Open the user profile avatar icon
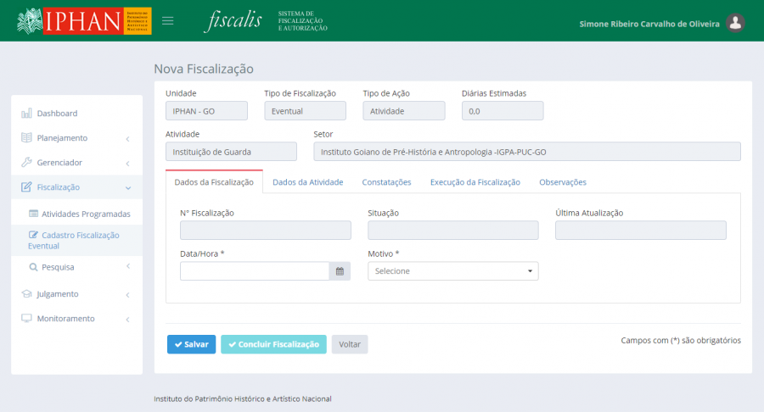Image resolution: width=764 pixels, height=412 pixels. click(x=736, y=23)
